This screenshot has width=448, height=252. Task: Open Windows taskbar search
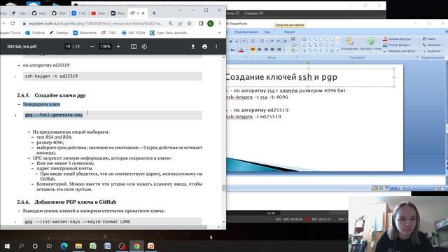(x=21, y=246)
